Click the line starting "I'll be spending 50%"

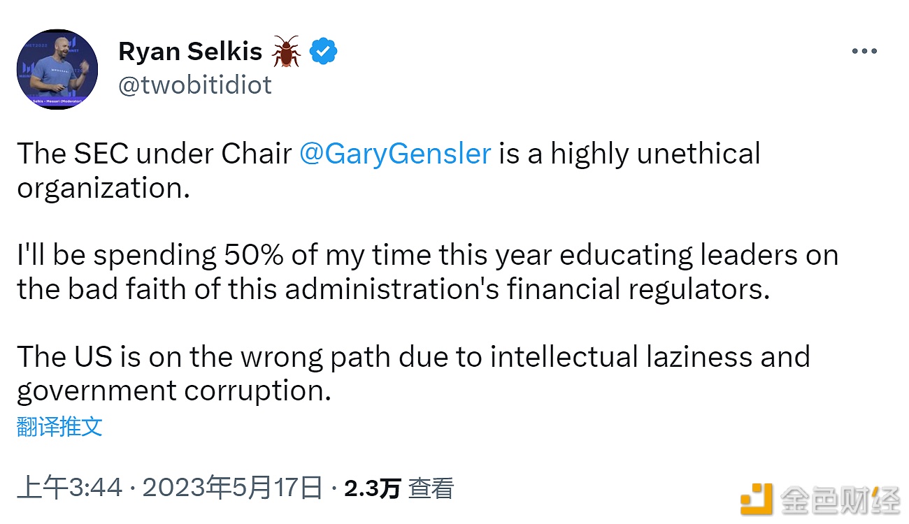[x=427, y=255]
